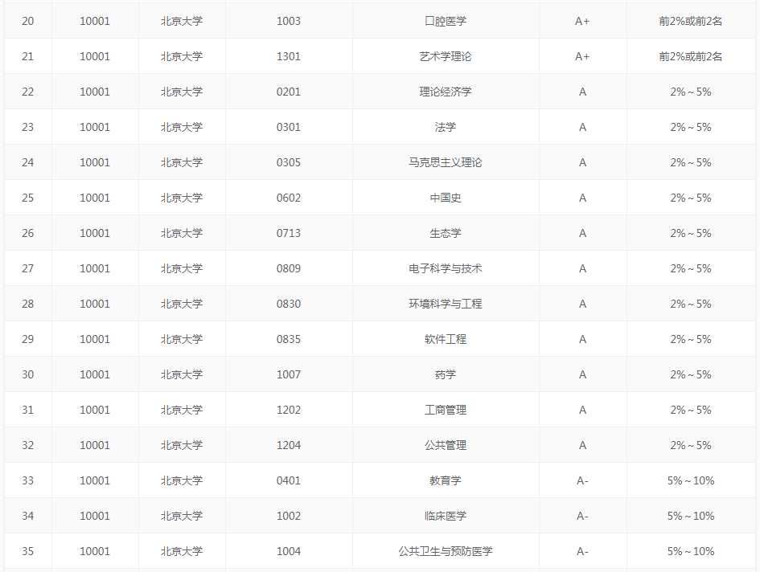Click the 教育学 subject cell
The image size is (760, 572).
[x=446, y=480]
